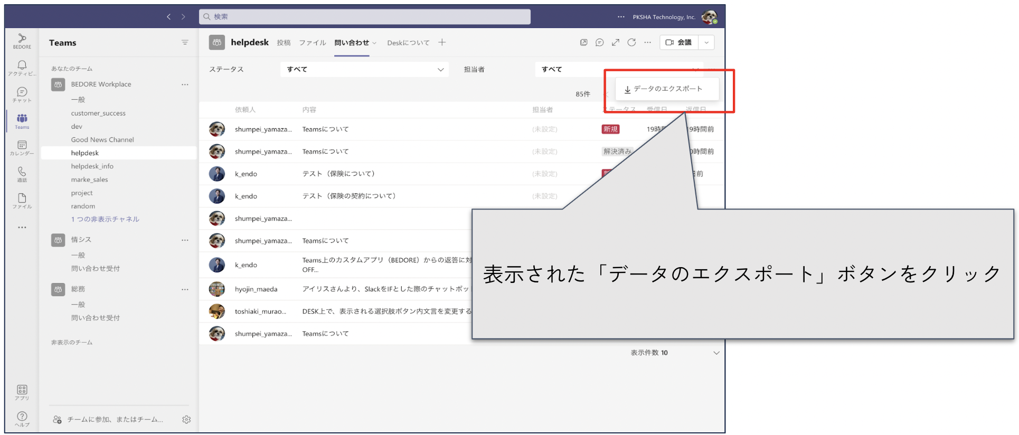Open the Good News Channel

pos(102,140)
